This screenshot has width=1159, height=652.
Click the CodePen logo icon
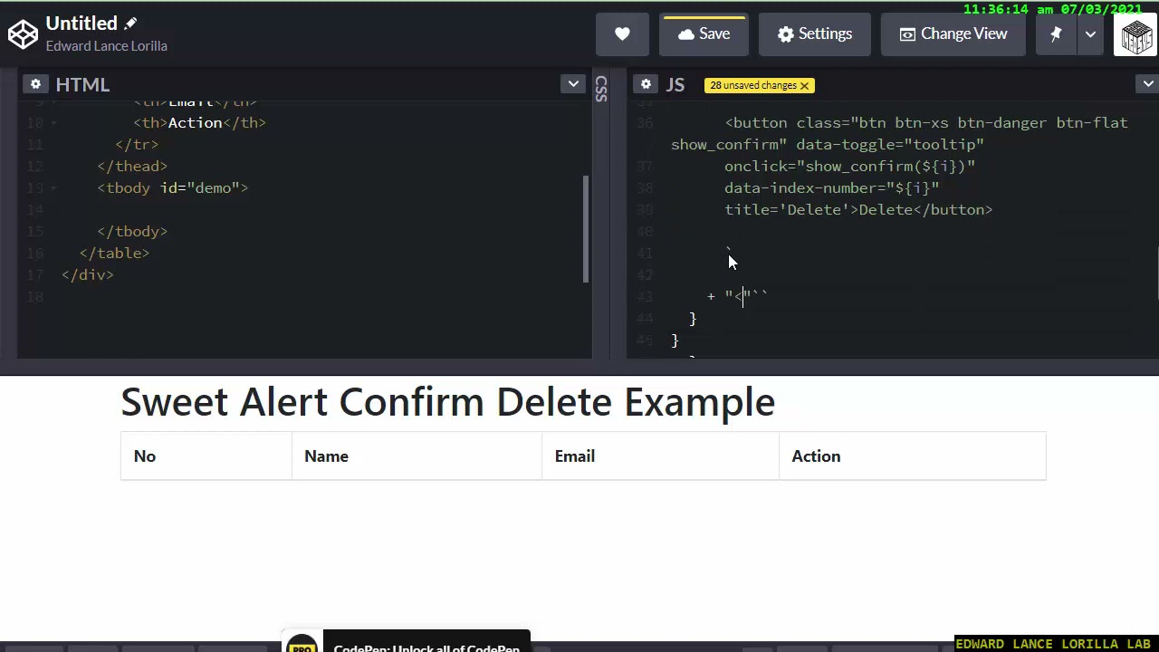pyautogui.click(x=23, y=34)
